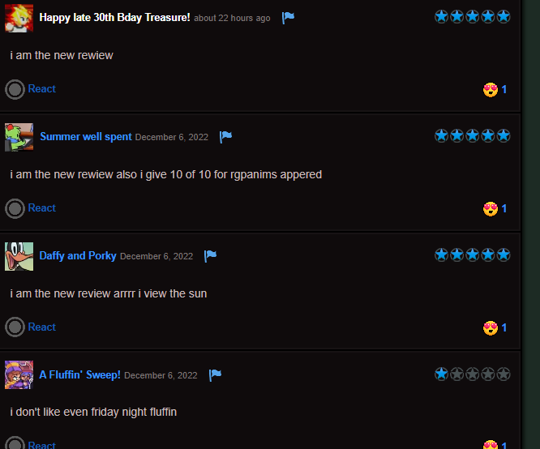Open the "A Fluffin' Sweep!" title link

point(80,374)
